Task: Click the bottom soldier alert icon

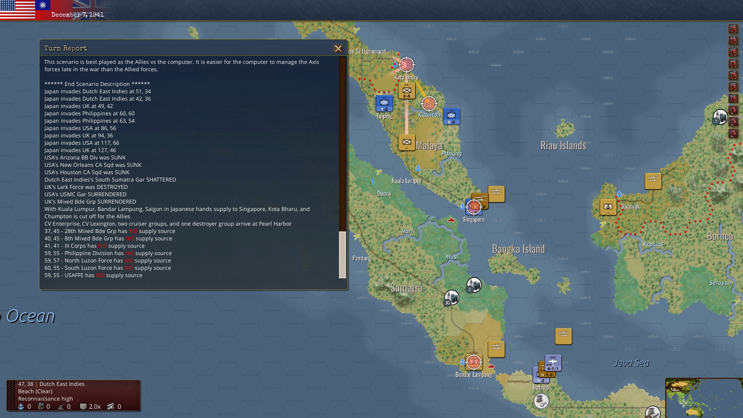Action: tap(733, 134)
